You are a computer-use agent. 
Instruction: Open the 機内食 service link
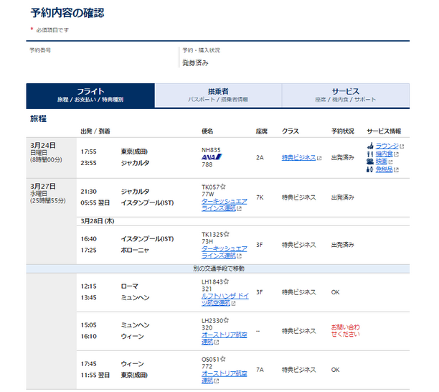tap(384, 154)
